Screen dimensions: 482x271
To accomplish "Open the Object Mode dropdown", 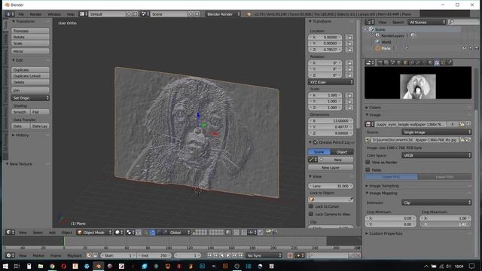I will pyautogui.click(x=94, y=233).
